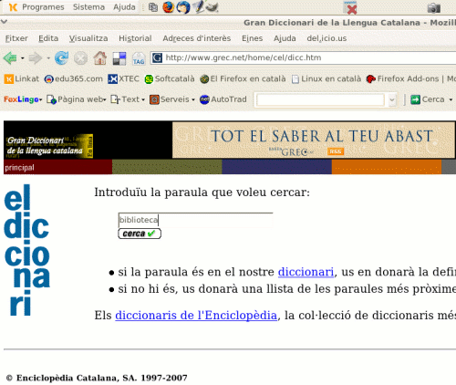
Task: Click the window list icon in panel
Action: coord(153,7)
